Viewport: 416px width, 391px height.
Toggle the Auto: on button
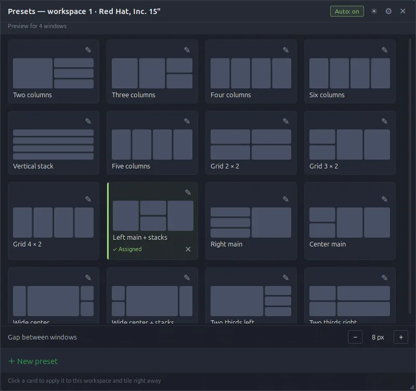(x=347, y=11)
